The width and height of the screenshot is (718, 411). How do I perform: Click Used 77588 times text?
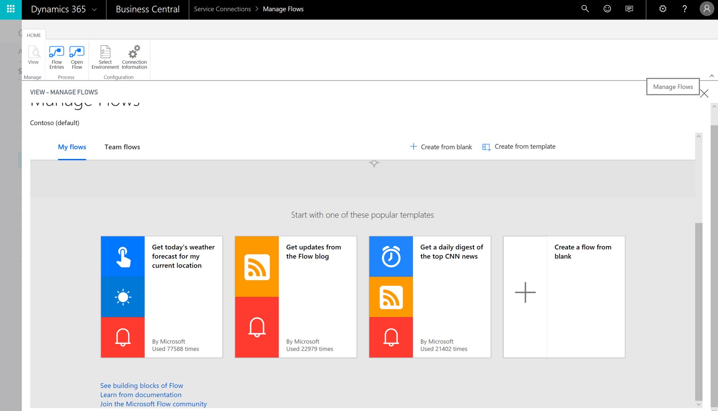175,349
